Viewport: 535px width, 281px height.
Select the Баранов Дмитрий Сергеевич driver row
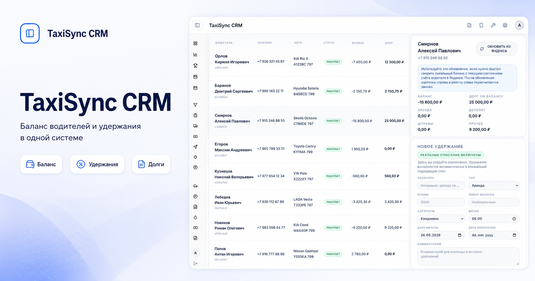(x=309, y=91)
